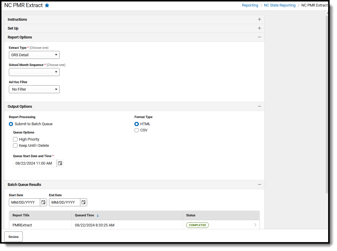Image resolution: width=337 pixels, height=251 pixels.
Task: Expand the Instructions section
Action: click(259, 20)
